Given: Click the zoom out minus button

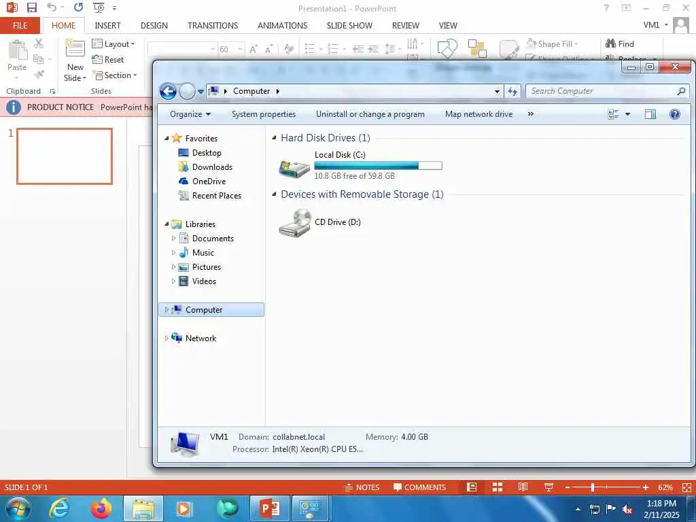Looking at the screenshot, I should coord(568,487).
